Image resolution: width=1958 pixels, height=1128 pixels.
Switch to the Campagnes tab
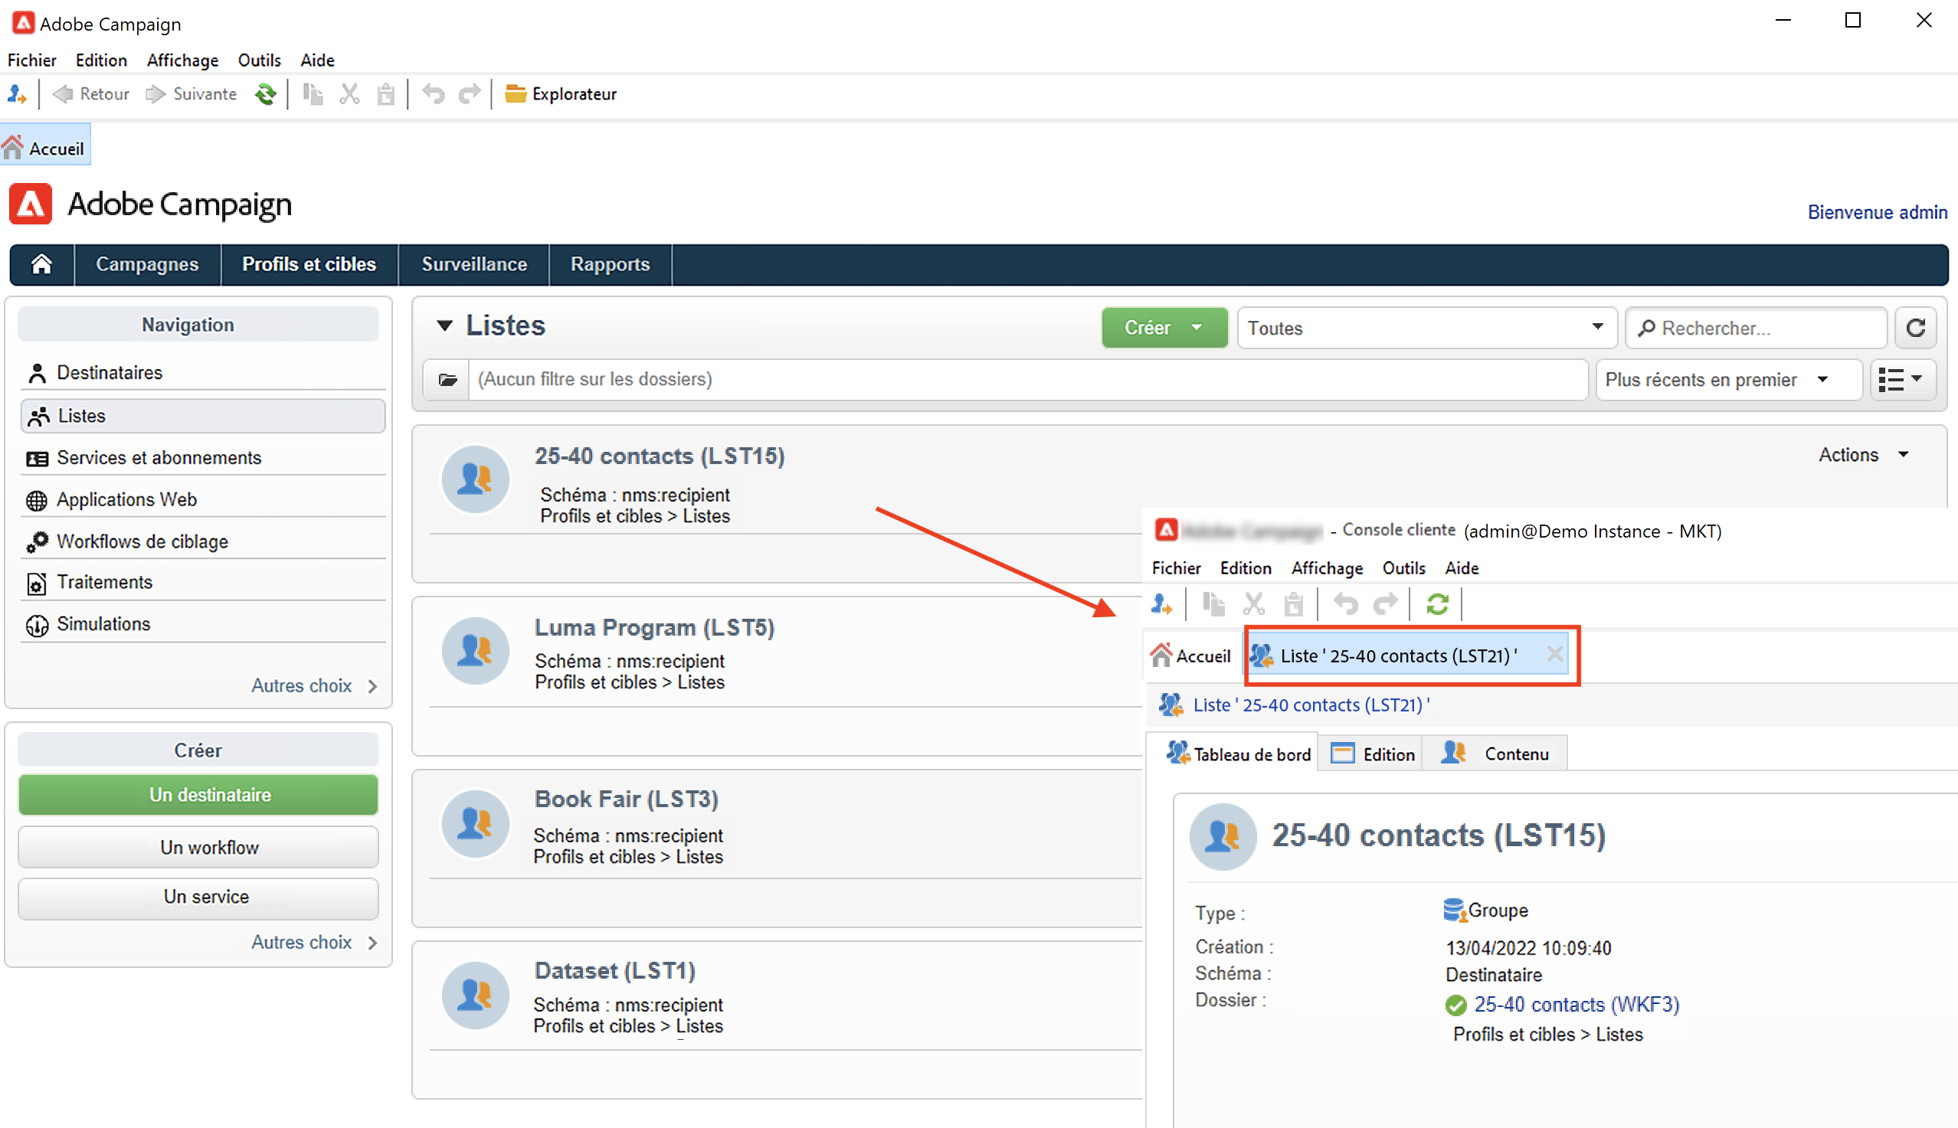coord(146,265)
